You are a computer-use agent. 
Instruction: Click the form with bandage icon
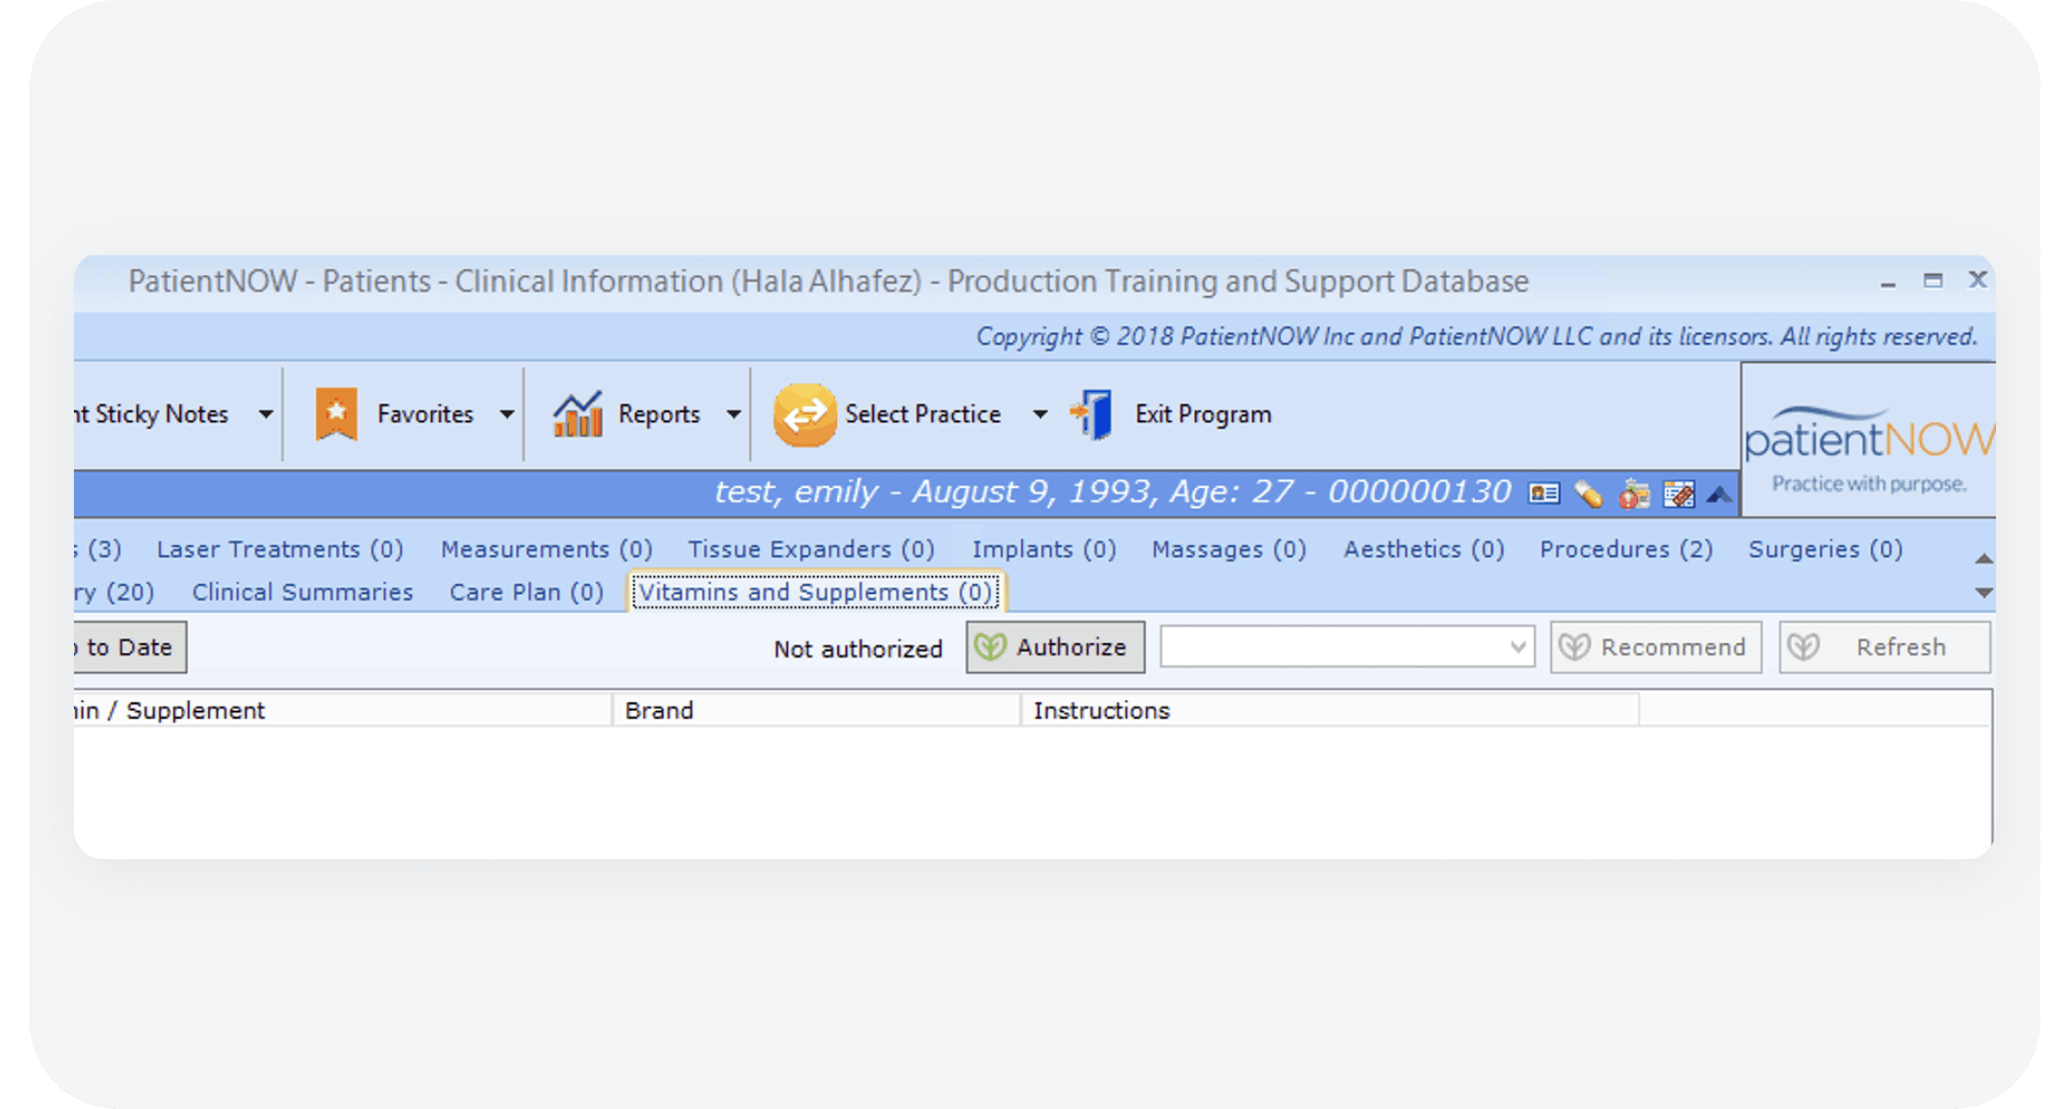pos(1678,494)
